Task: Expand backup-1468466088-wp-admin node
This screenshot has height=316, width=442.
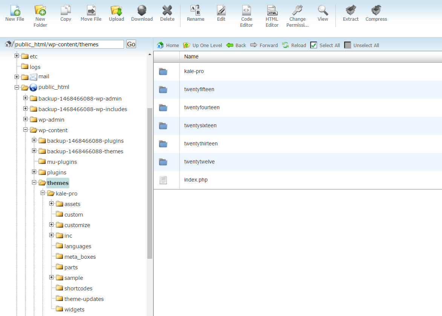Action: tap(25, 98)
